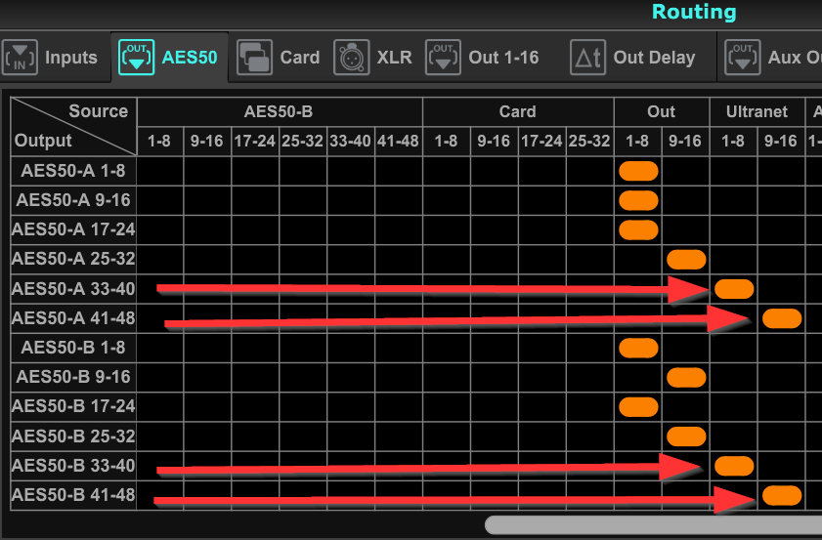
Task: Click the Aux Out tab icon
Action: 744,58
